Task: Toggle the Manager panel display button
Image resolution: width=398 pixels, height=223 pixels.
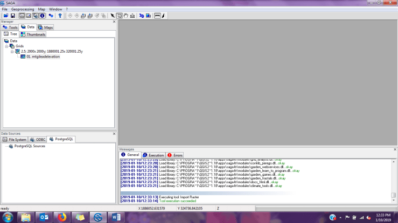Action: (x=22, y=16)
